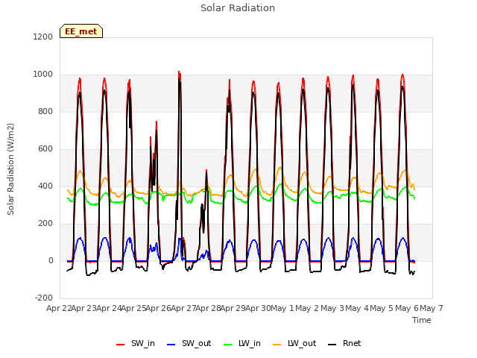Toggle the SW_in legend entry
Screen dimensions: 477x358
(x=136, y=344)
